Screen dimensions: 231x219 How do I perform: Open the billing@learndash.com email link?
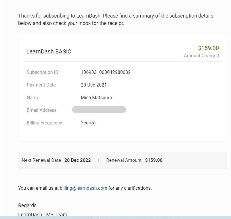(83, 188)
